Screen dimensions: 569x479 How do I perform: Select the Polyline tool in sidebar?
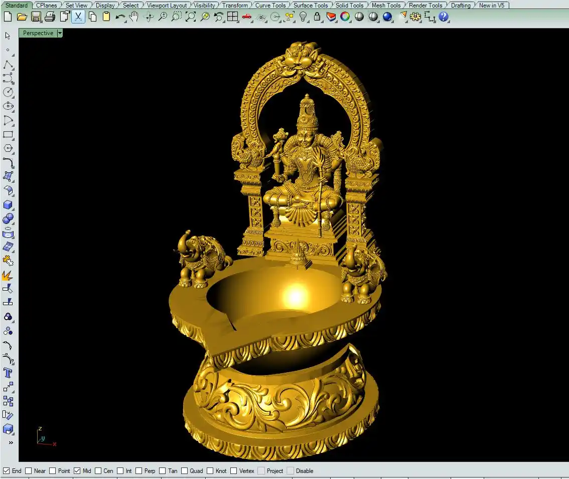(x=8, y=65)
